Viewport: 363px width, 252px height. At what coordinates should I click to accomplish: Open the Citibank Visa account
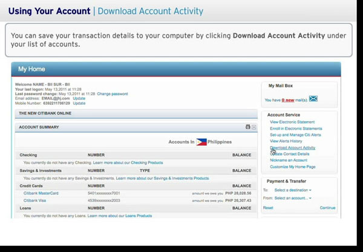(34, 201)
